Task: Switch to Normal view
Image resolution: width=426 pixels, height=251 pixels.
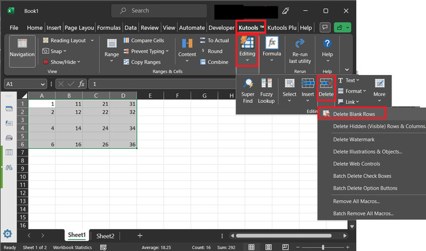Action: coord(251,247)
